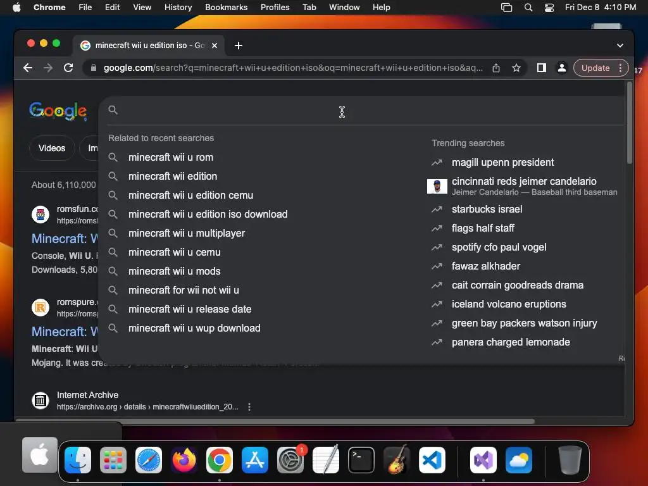Image resolution: width=648 pixels, height=486 pixels.
Task: Reload the page with the refresh icon
Action: point(68,68)
